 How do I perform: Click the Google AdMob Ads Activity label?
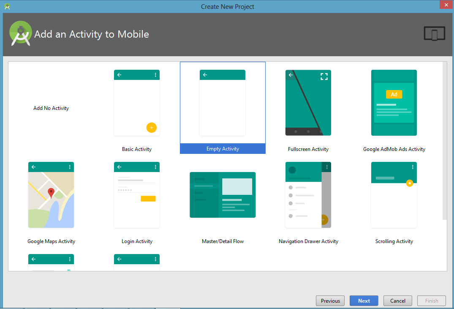click(394, 149)
